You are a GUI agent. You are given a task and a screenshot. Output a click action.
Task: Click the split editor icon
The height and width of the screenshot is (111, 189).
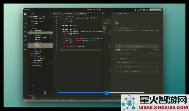click(106, 13)
